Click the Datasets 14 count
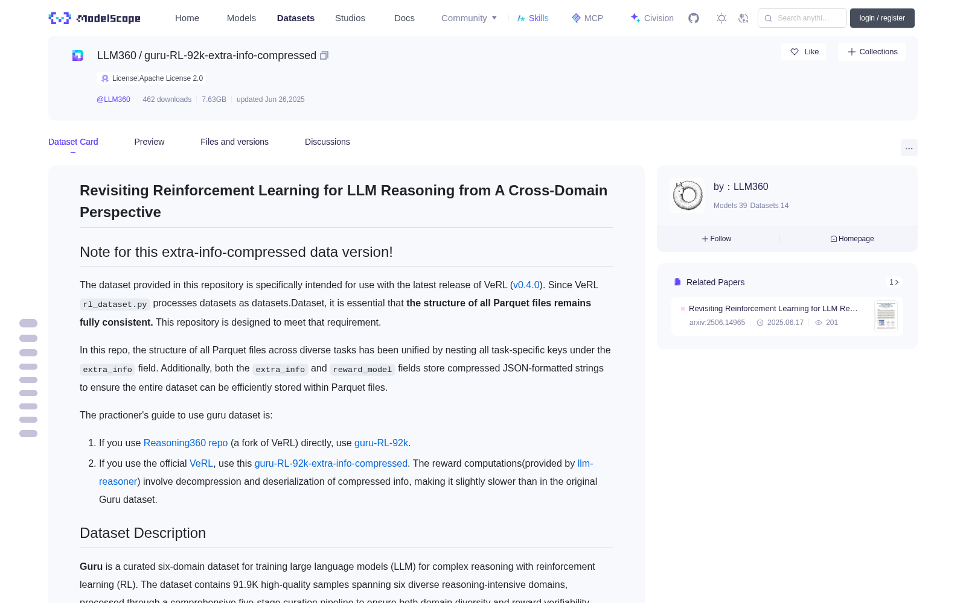This screenshot has height=603, width=966. coord(769,206)
